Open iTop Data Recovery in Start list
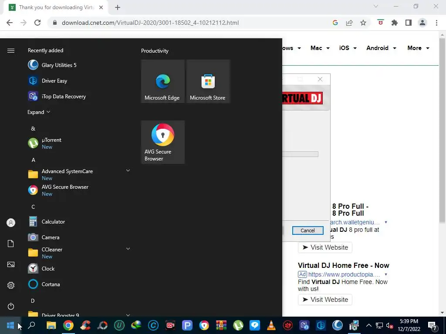The width and height of the screenshot is (446, 334). pyautogui.click(x=78, y=96)
